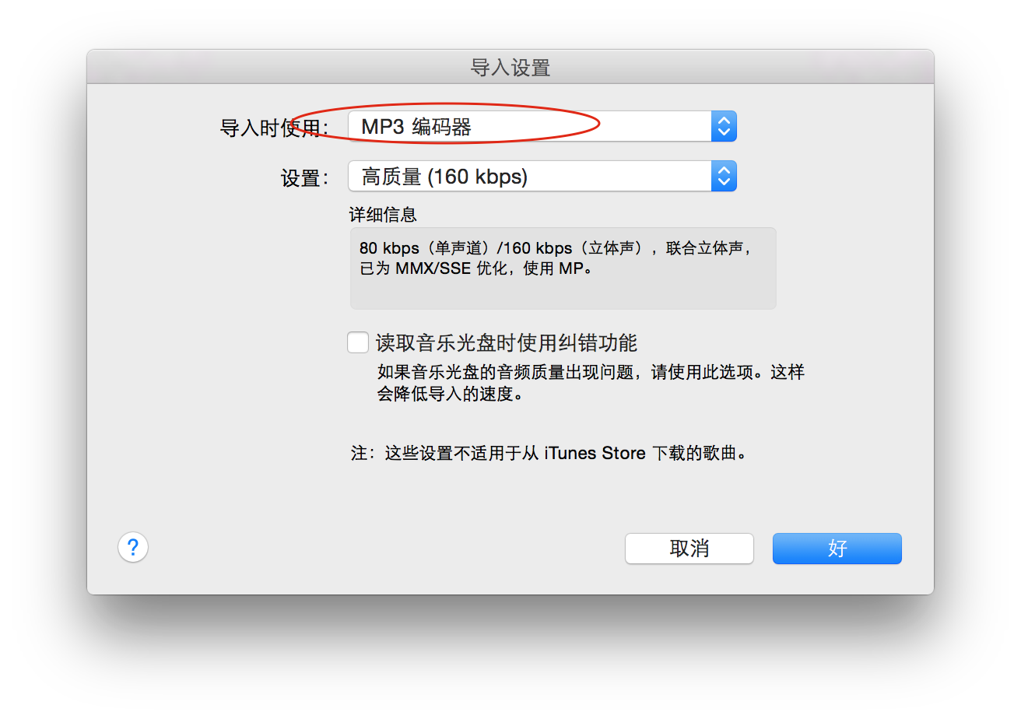
Task: Open the help question mark button
Action: click(133, 547)
